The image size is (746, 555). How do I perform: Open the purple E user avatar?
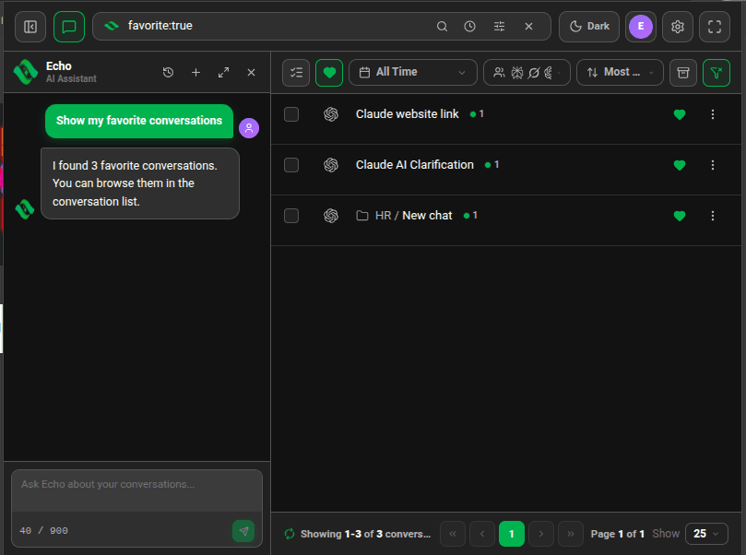point(640,26)
